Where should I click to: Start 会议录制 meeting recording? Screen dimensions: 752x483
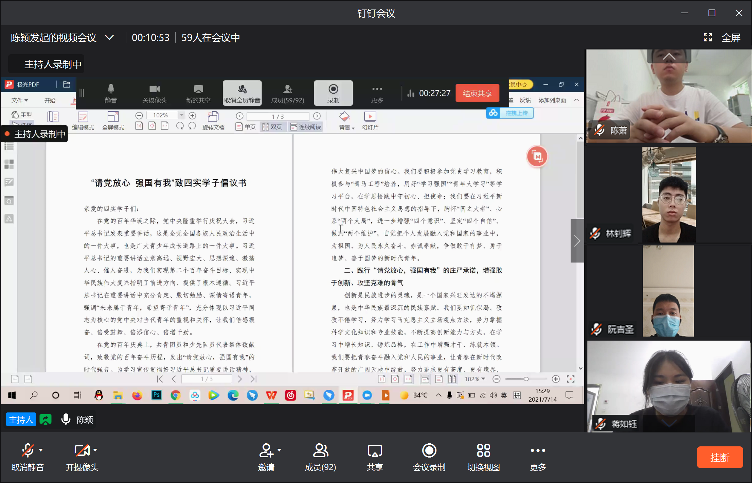click(429, 451)
